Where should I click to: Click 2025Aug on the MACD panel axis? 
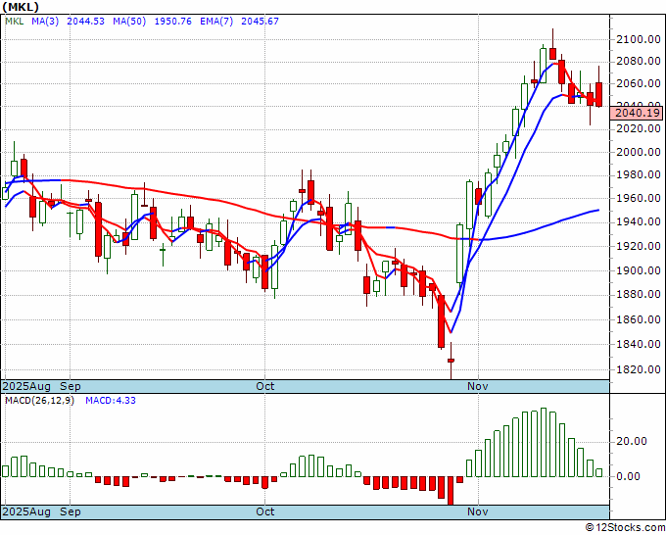tap(26, 511)
